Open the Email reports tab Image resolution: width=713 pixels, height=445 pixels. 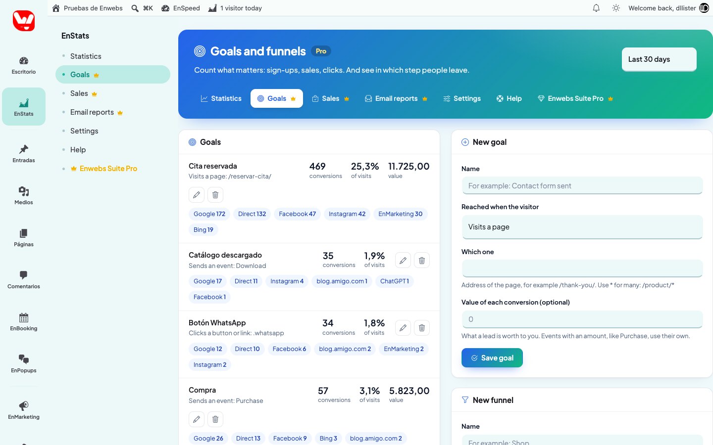click(396, 98)
